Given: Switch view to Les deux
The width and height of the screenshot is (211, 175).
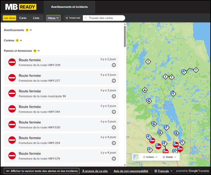Looking at the screenshot, I should coord(10,18).
